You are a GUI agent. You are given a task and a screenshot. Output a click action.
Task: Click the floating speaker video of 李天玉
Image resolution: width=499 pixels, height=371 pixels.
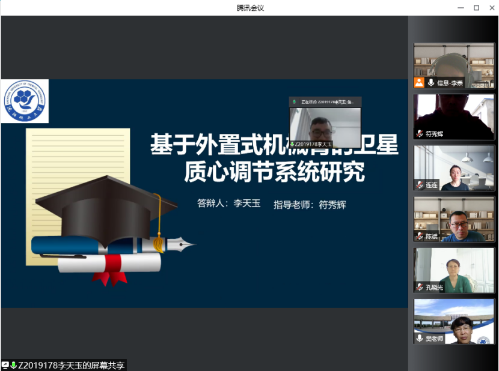pyautogui.click(x=325, y=125)
